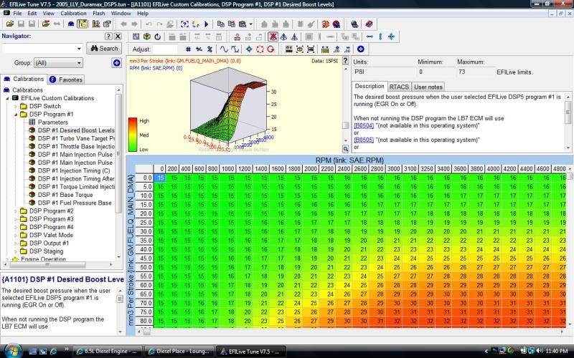Click the blue plus button beside Group

coord(116,63)
